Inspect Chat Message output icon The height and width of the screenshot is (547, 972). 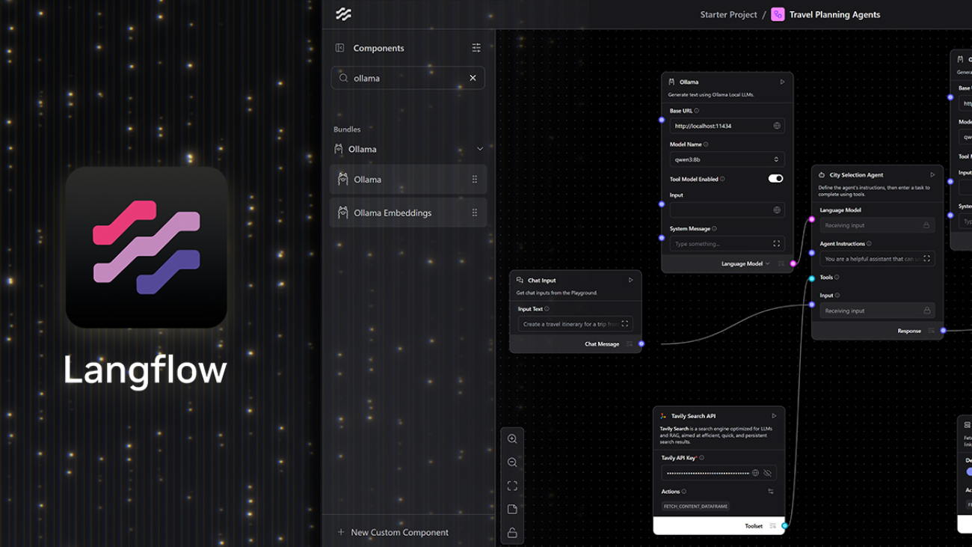(630, 344)
